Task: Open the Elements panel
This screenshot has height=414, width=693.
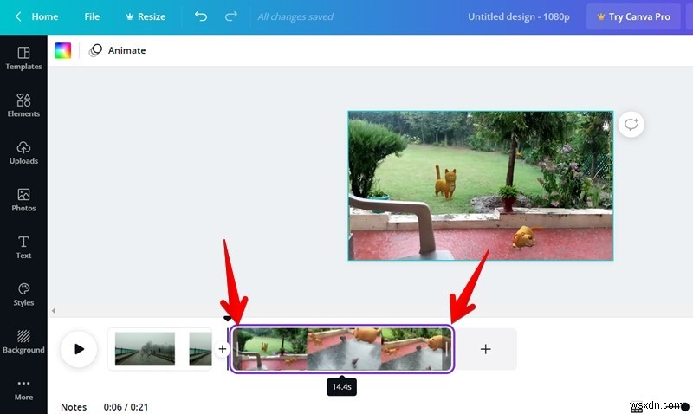Action: click(23, 105)
